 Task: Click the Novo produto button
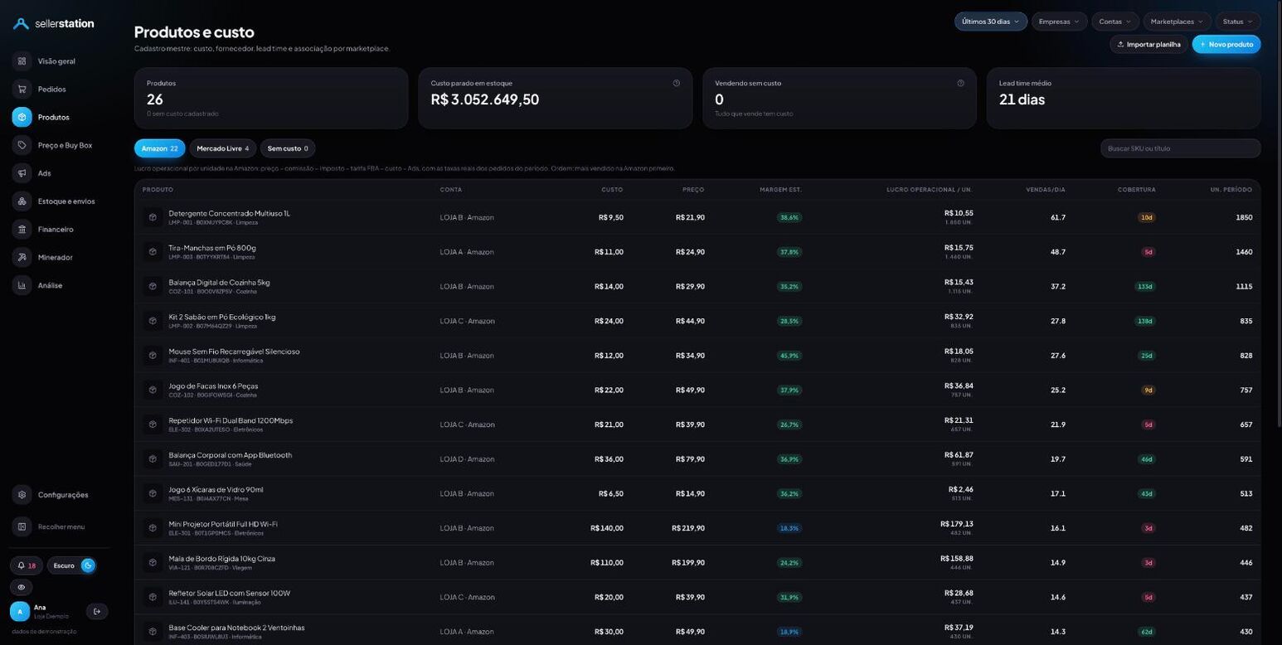pyautogui.click(x=1226, y=44)
